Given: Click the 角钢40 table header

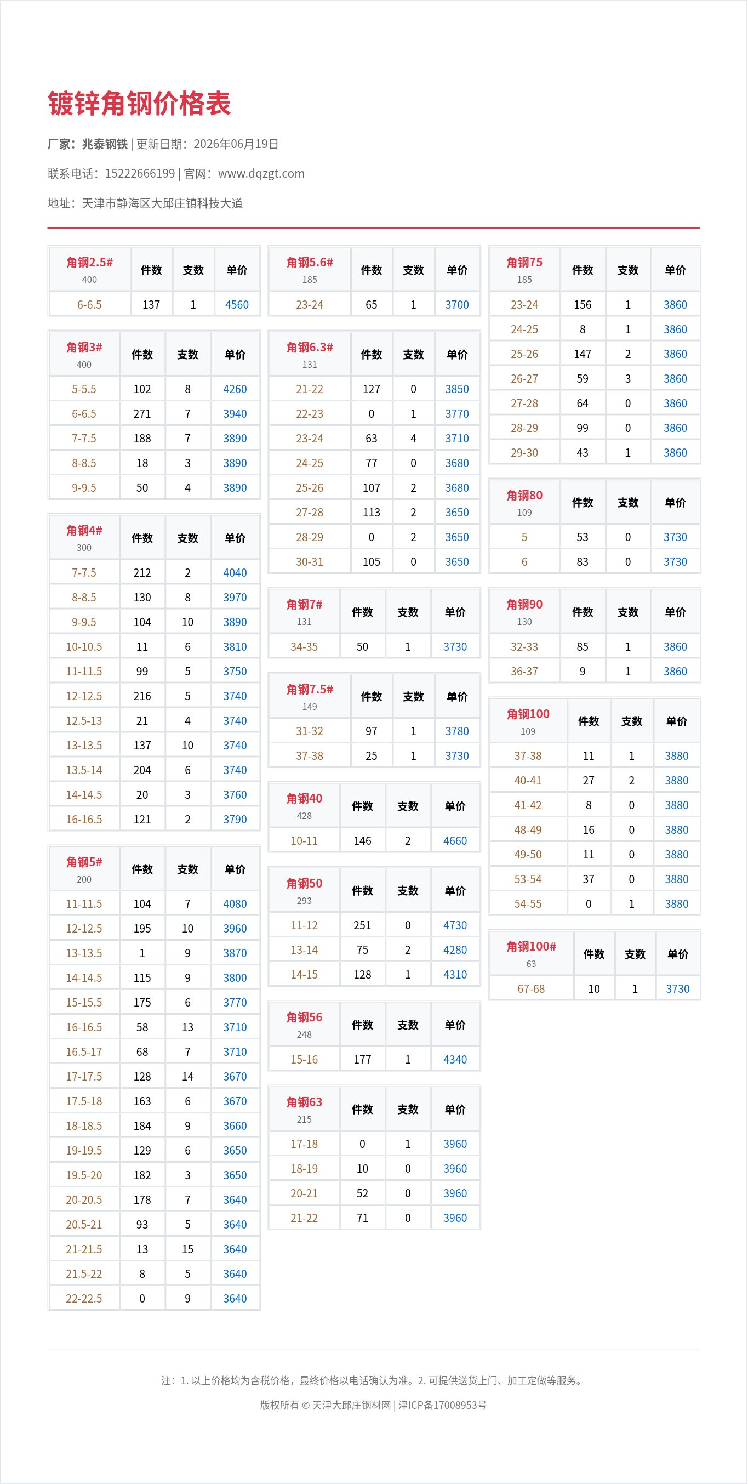Looking at the screenshot, I should [304, 806].
